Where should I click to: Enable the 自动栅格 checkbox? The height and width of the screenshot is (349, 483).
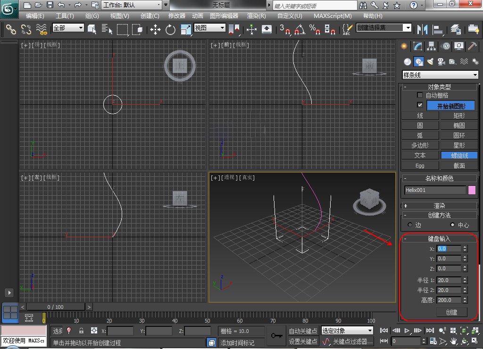click(x=420, y=95)
